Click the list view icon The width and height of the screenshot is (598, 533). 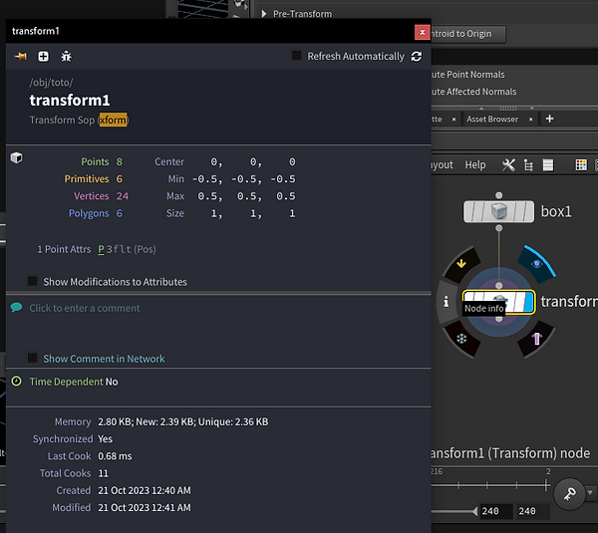pos(548,165)
